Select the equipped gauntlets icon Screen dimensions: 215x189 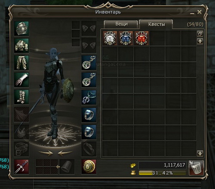21,80
